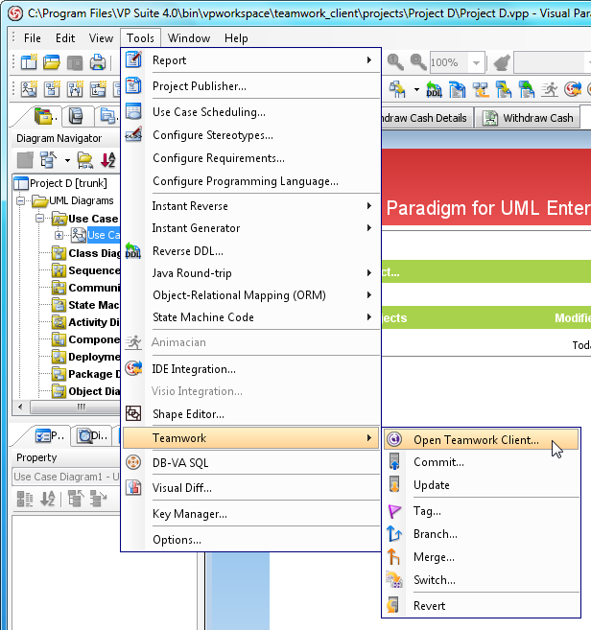Click the Report menu icon
This screenshot has height=630, width=591.
tap(133, 59)
